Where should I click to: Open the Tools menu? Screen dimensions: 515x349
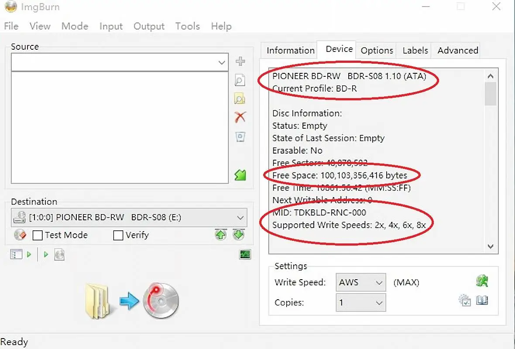(x=188, y=26)
